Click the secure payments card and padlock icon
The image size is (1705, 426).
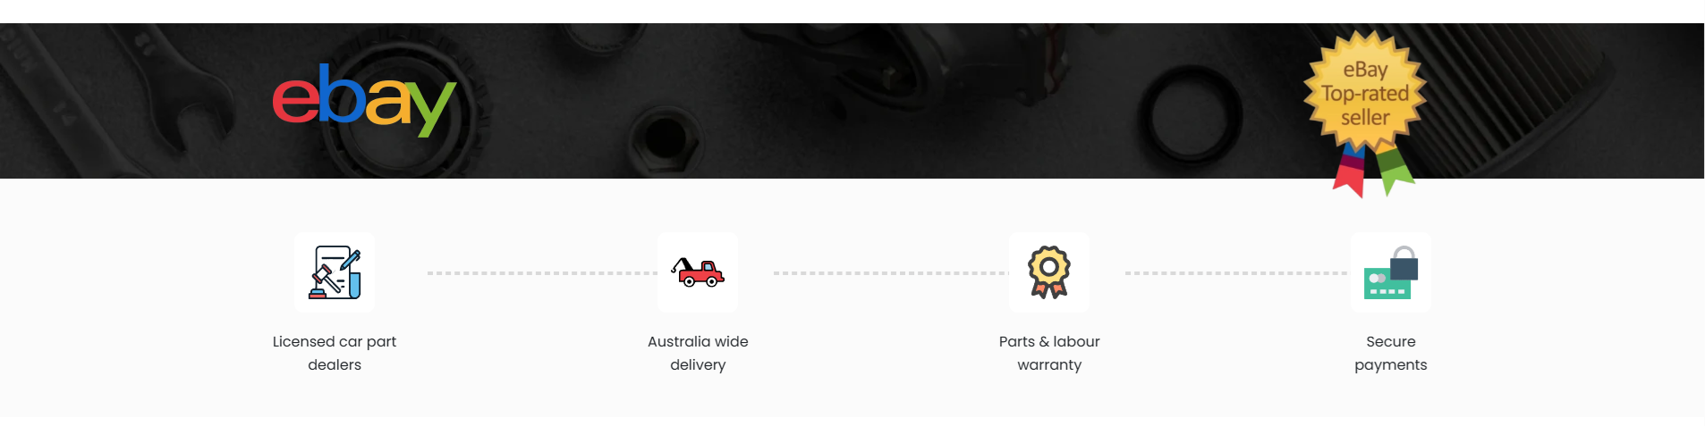(x=1391, y=272)
